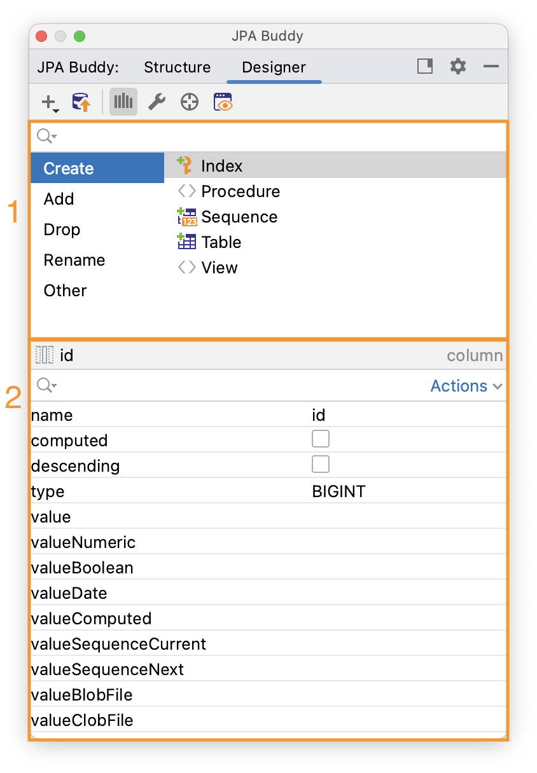Click the database update icon

(x=81, y=102)
